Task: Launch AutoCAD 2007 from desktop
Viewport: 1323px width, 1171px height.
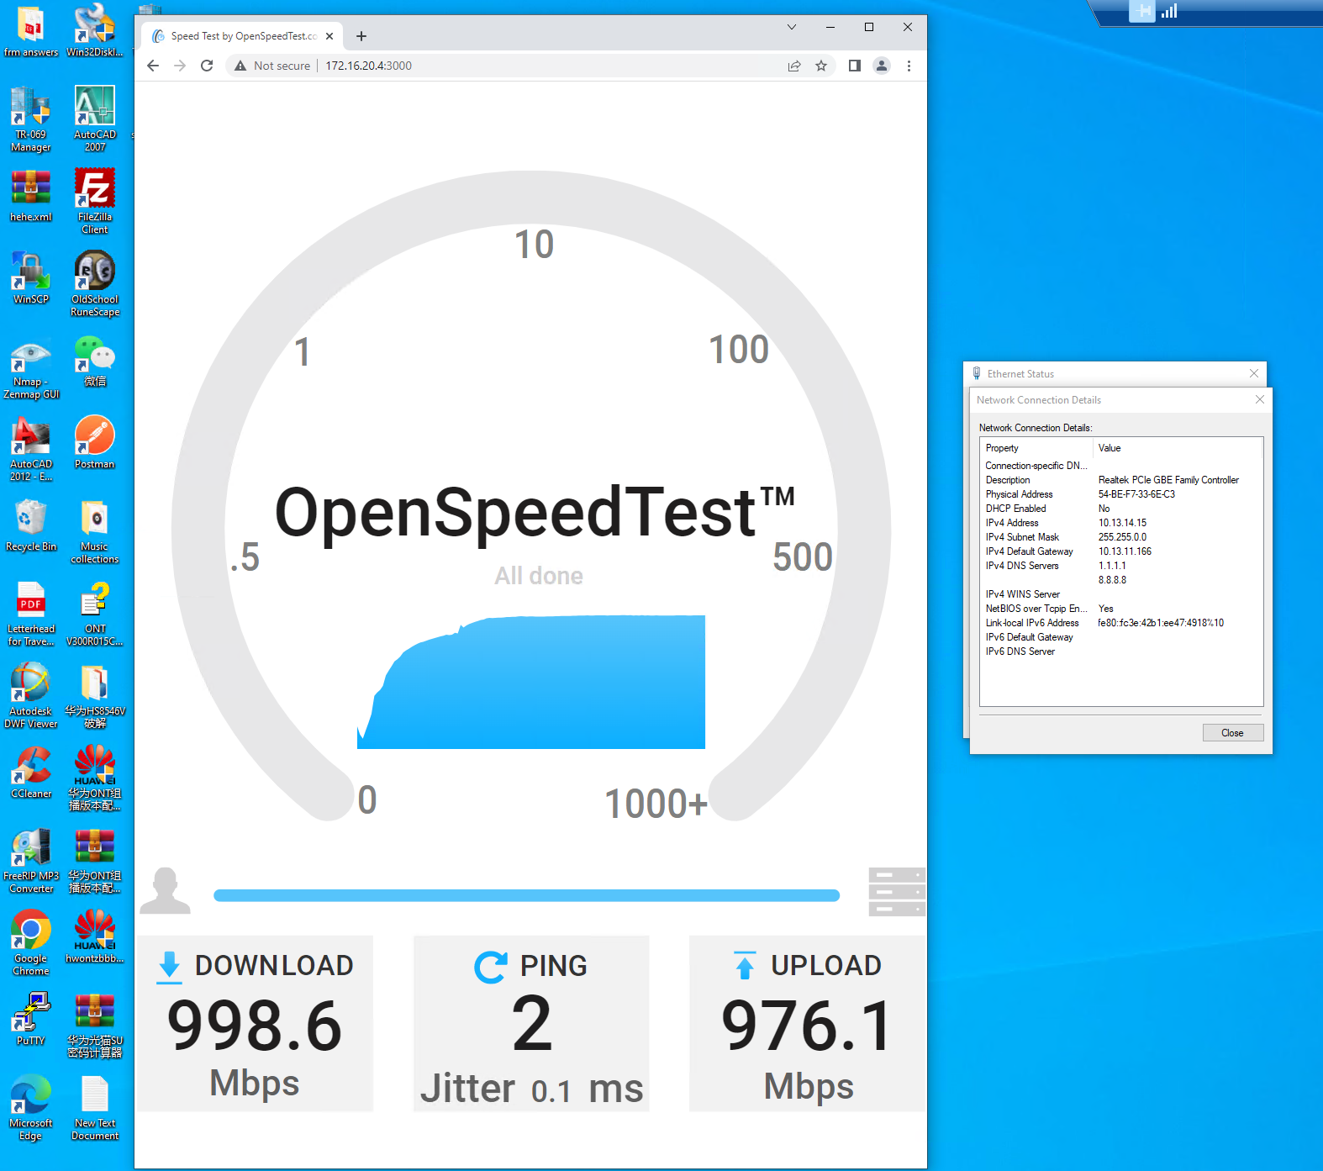Action: pos(95,119)
